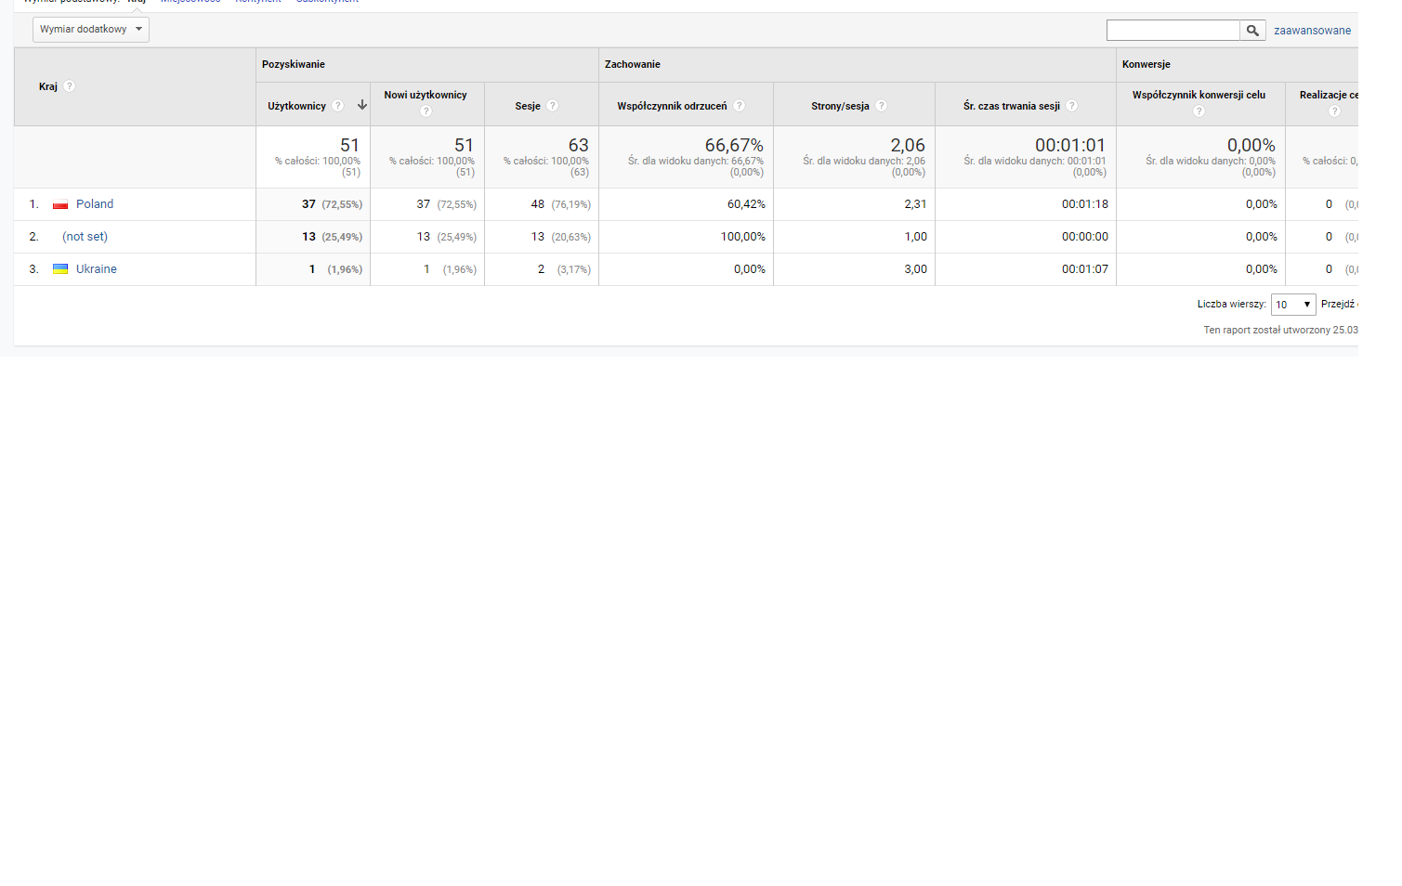1402x886 pixels.
Task: Focus the table search input field
Action: coord(1173,31)
